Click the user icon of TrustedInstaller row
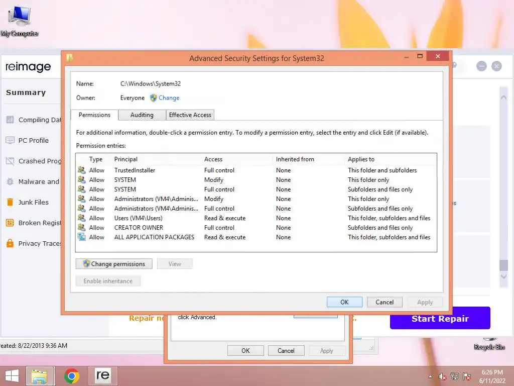This screenshot has height=386, width=514. pyautogui.click(x=81, y=170)
